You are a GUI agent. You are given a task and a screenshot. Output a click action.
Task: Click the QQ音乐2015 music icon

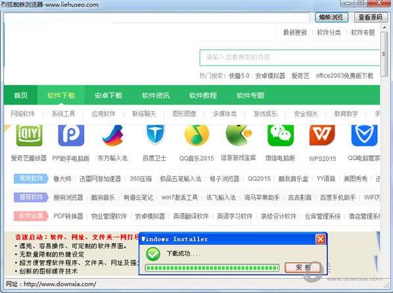coord(196,135)
